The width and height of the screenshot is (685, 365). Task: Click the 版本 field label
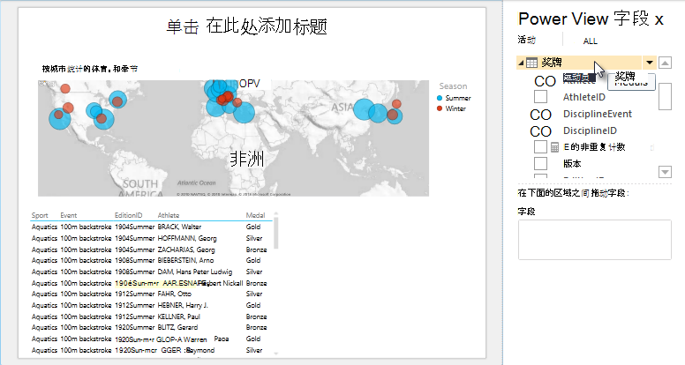click(x=572, y=164)
